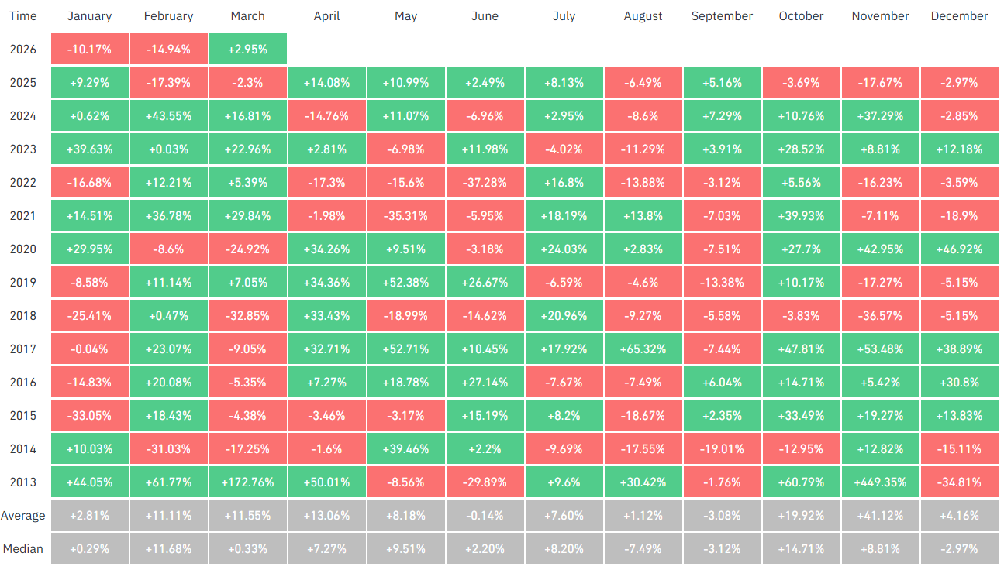Click the -37.28% June 2022 cell
1004x570 pixels.
tap(485, 183)
